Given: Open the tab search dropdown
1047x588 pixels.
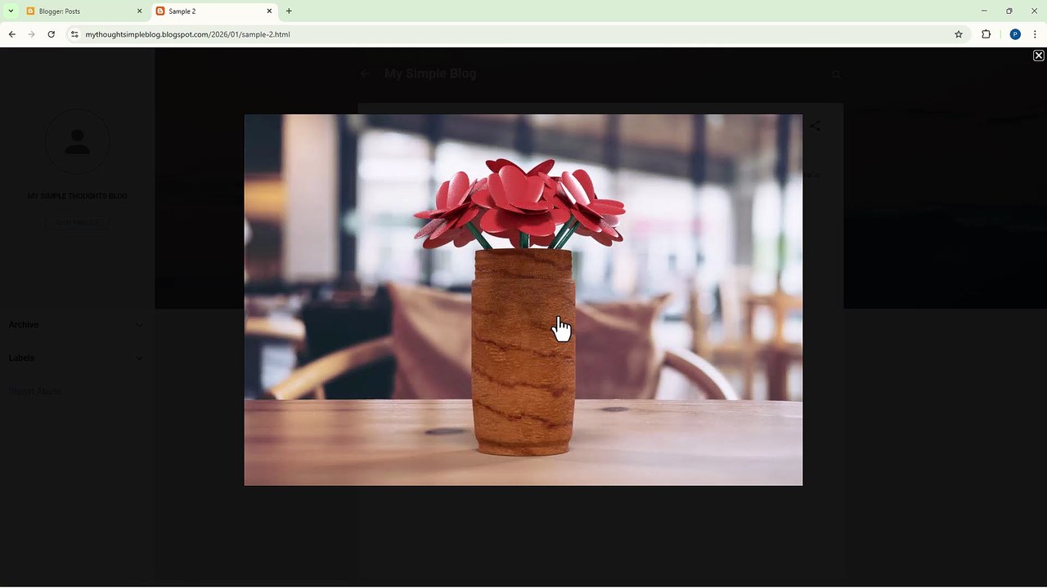Looking at the screenshot, I should point(10,11).
